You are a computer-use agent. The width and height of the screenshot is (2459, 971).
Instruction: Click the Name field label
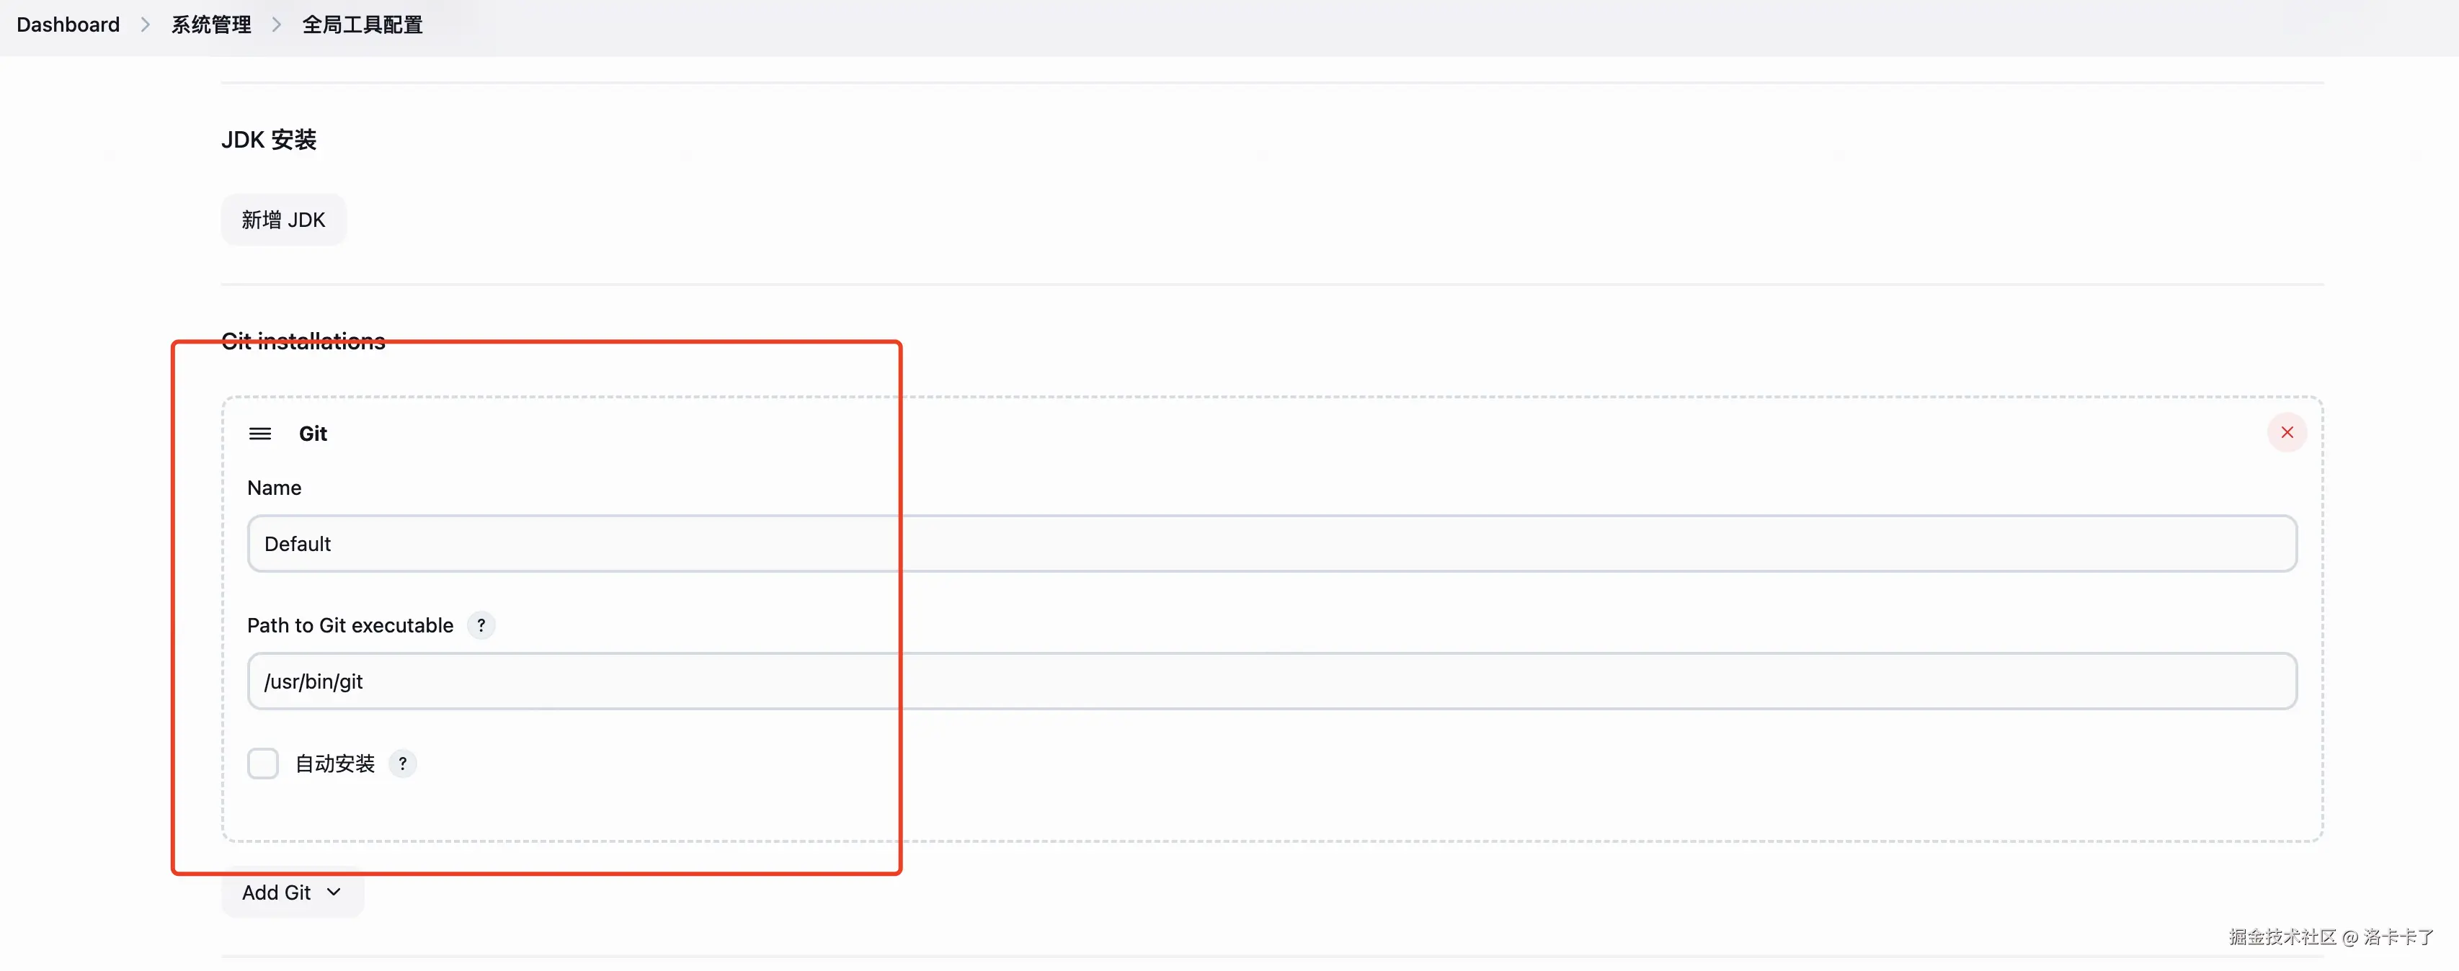274,488
